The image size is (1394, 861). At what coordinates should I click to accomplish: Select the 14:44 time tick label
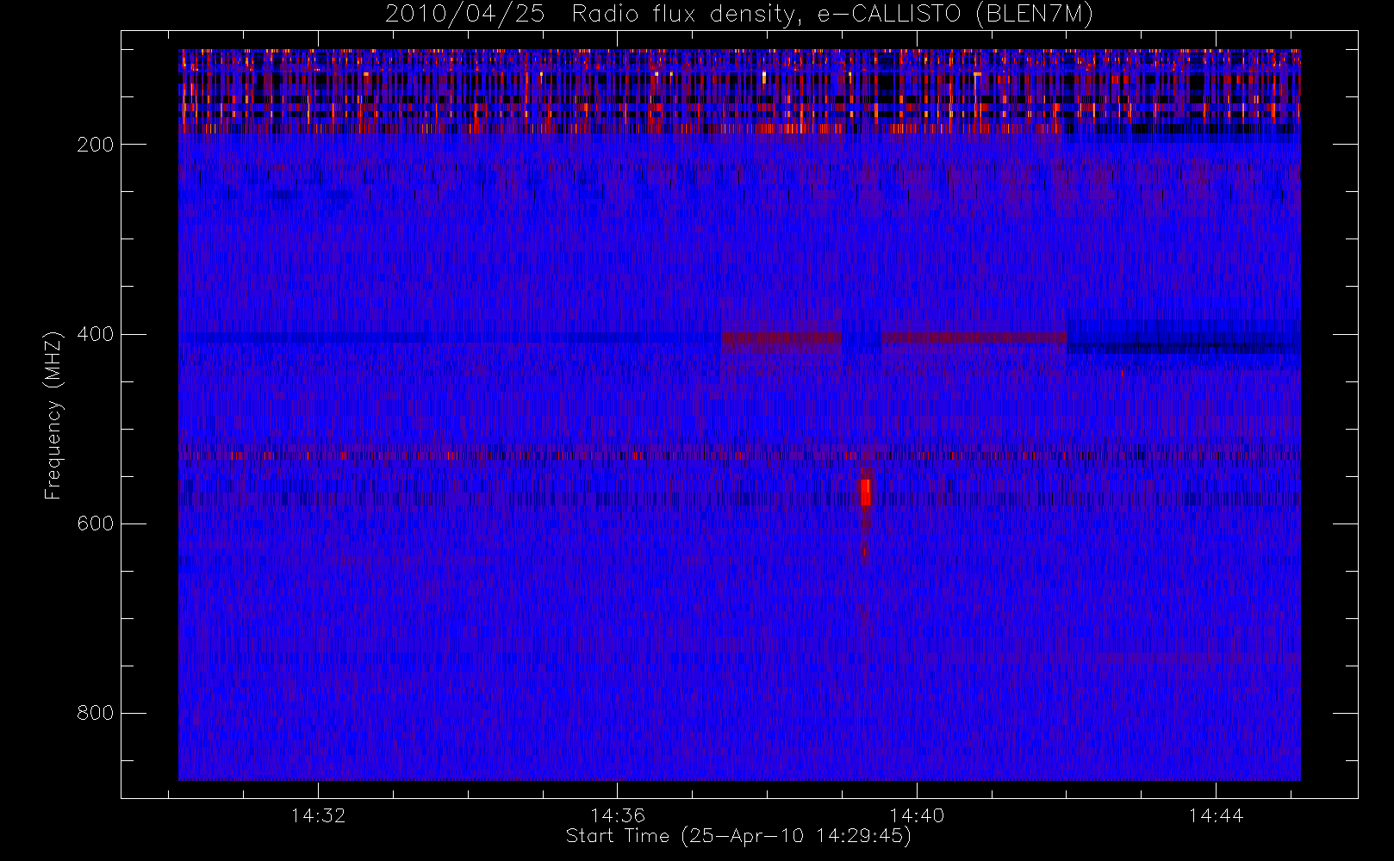pos(1216,815)
